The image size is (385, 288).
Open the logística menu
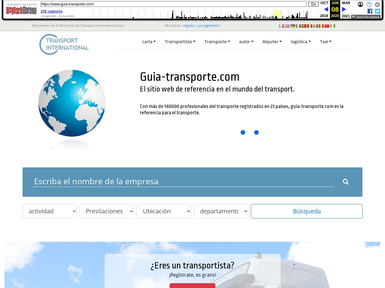click(301, 42)
